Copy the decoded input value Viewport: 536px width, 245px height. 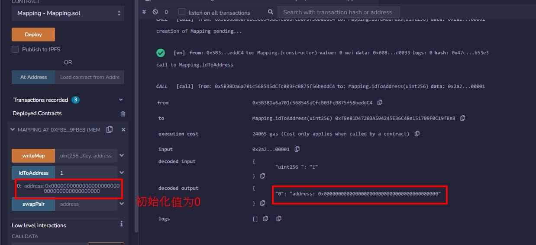point(263,176)
